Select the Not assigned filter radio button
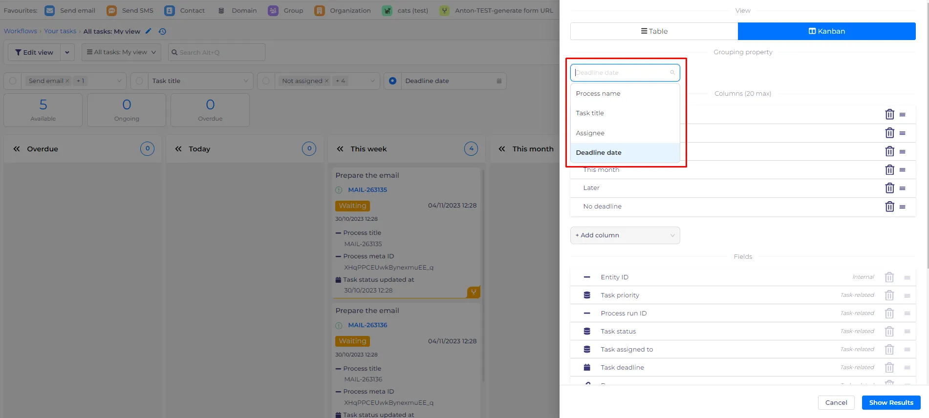This screenshot has height=418, width=929. click(x=266, y=81)
